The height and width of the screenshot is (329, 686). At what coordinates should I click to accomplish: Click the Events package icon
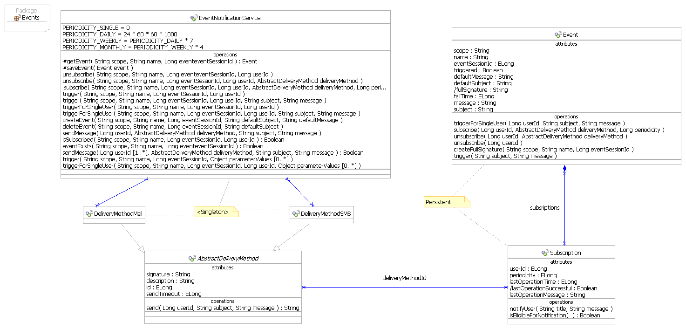(17, 18)
